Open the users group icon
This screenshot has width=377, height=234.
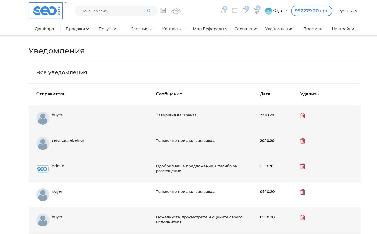point(176,11)
